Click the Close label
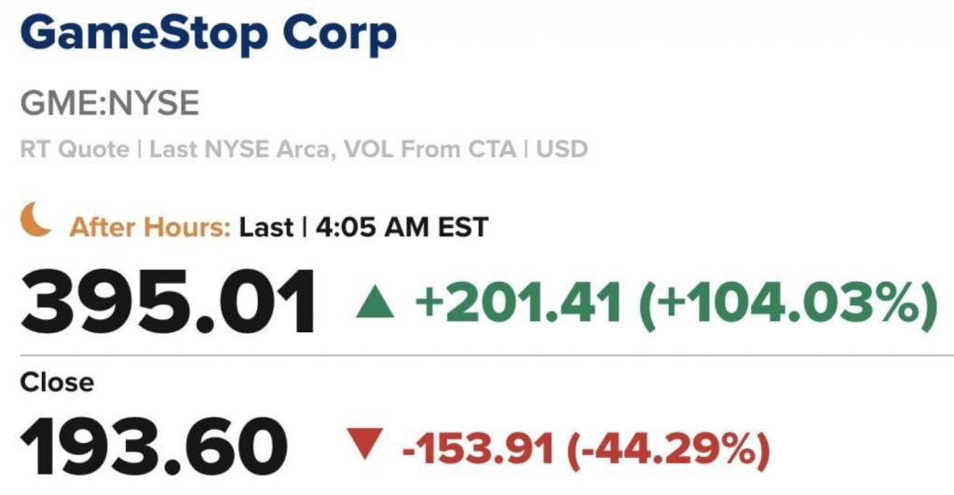This screenshot has width=954, height=495. pos(57,382)
